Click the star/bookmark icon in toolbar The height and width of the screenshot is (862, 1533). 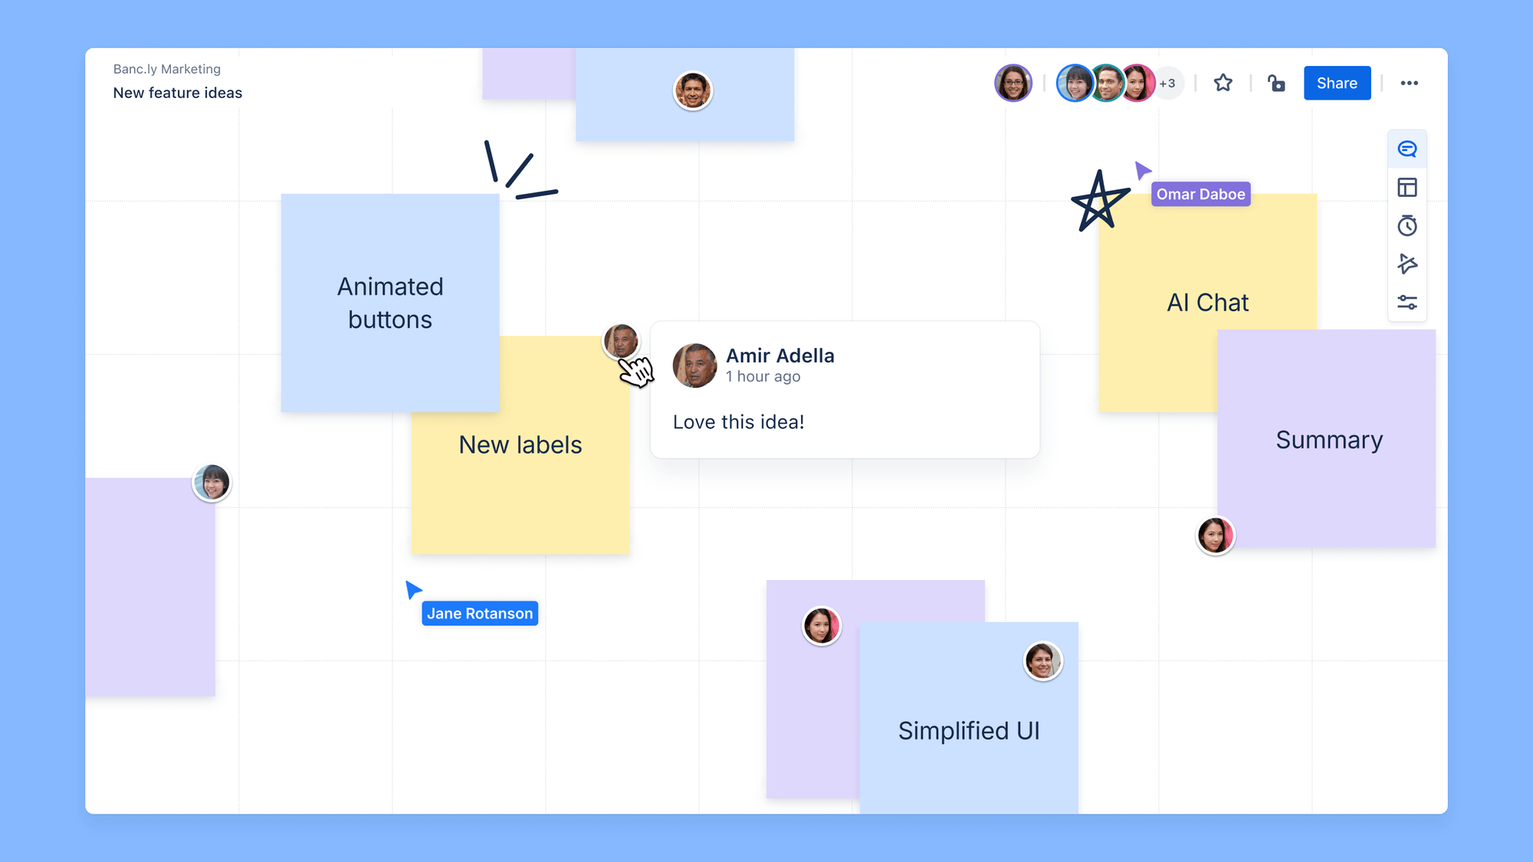coord(1223,84)
